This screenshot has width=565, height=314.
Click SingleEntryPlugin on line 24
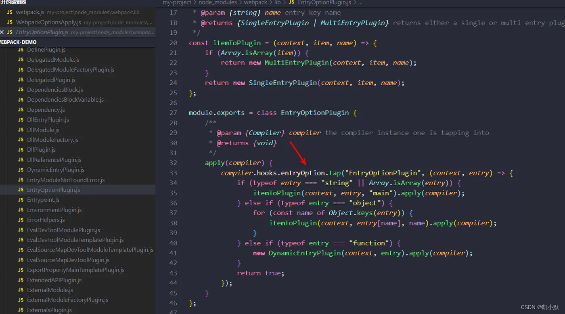(283, 83)
